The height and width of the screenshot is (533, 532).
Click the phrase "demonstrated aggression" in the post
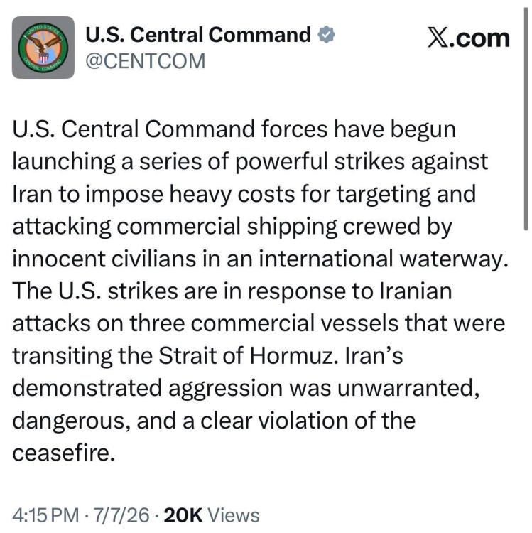pyautogui.click(x=148, y=389)
